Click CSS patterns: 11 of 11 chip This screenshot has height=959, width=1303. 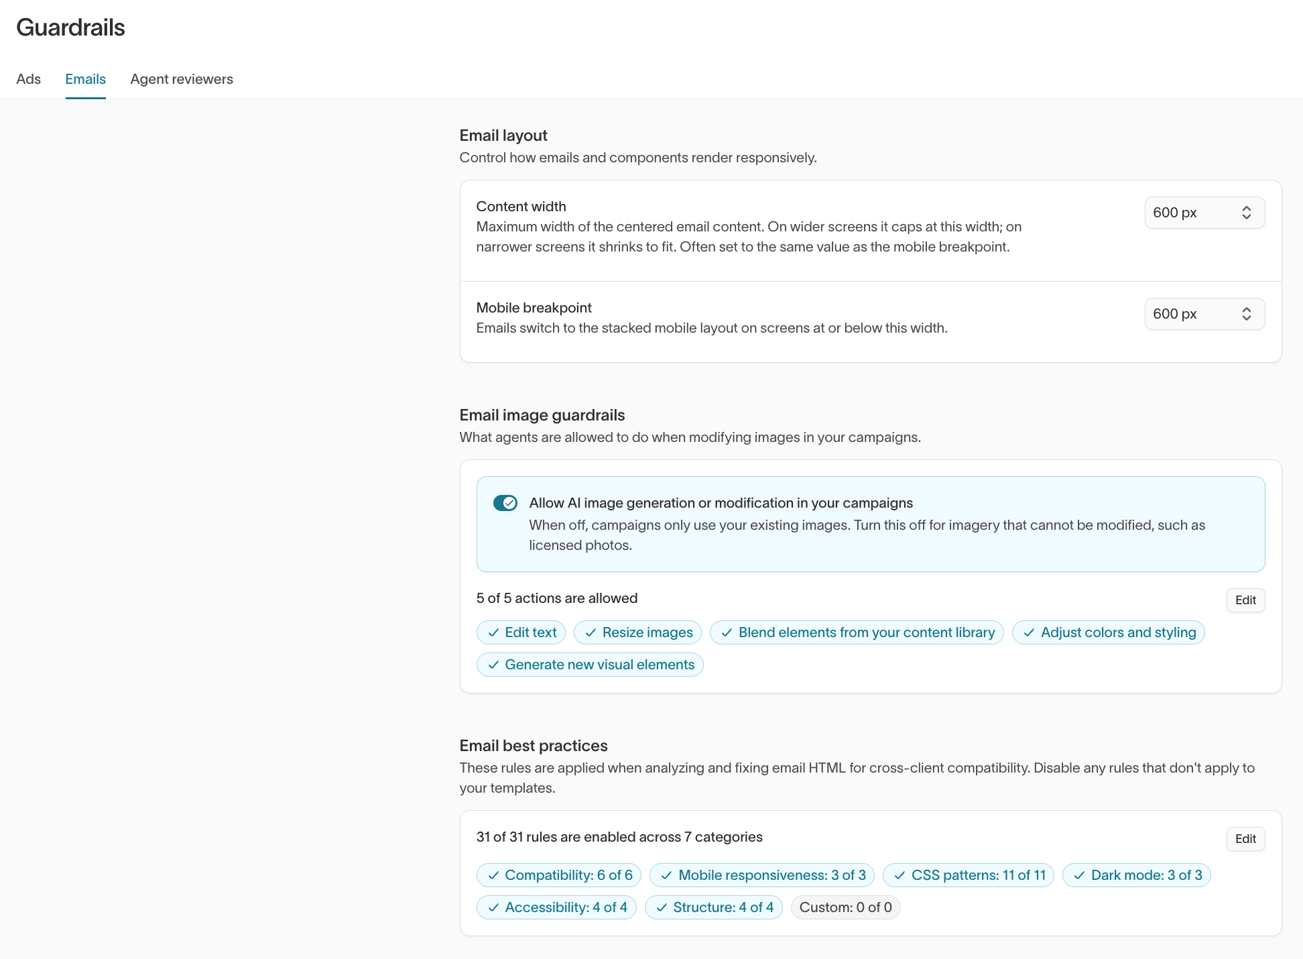point(969,875)
